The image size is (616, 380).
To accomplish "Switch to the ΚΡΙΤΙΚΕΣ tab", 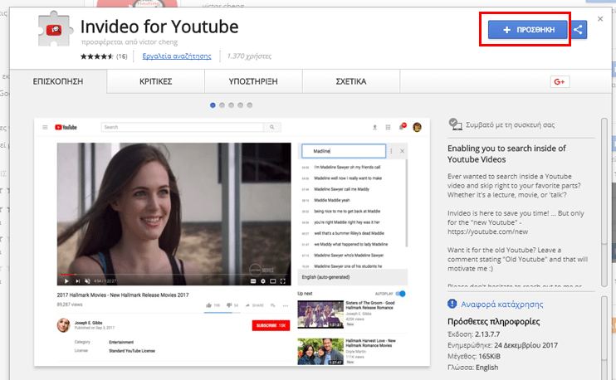I will tap(155, 81).
